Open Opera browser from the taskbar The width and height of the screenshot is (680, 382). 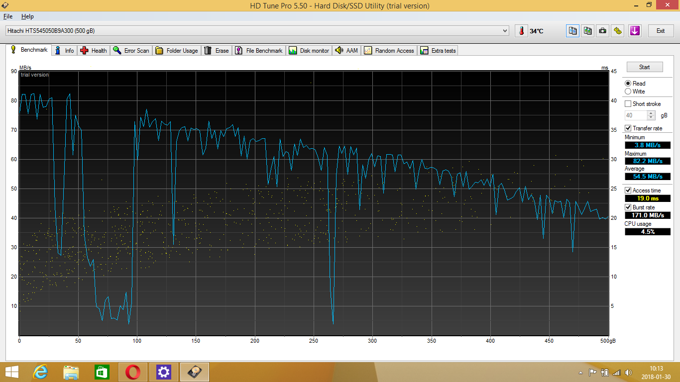pos(133,372)
